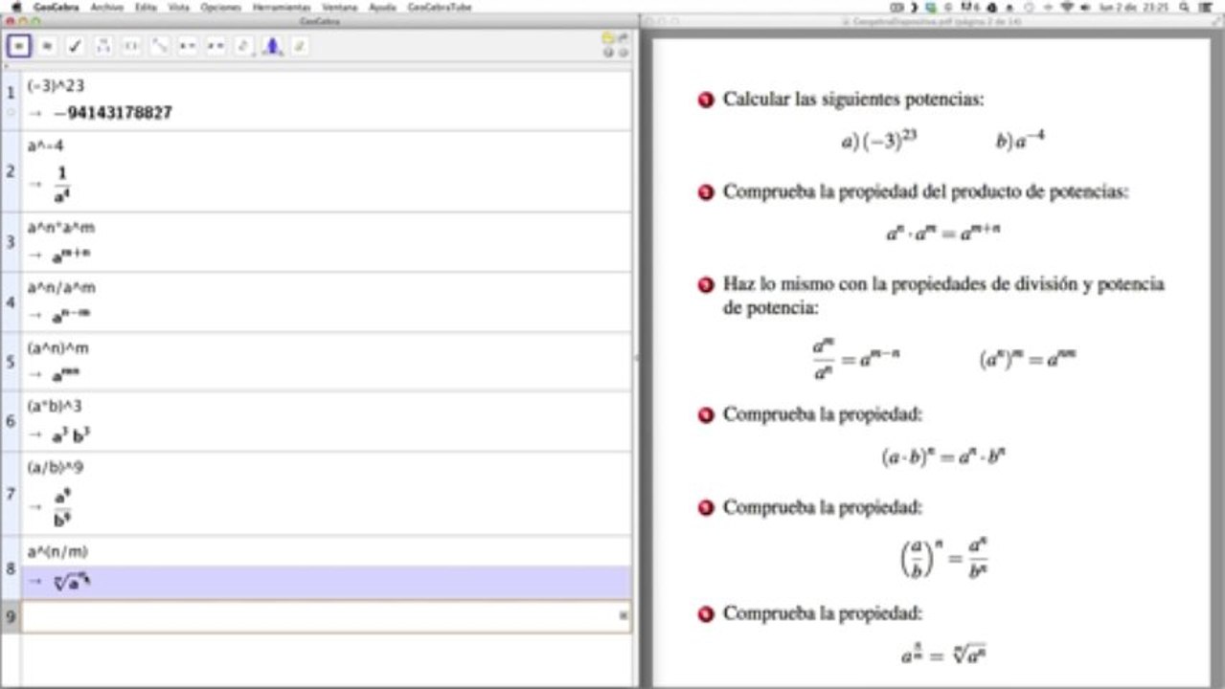Select row header number 3
Screen dimensions: 1225x689
(11, 242)
